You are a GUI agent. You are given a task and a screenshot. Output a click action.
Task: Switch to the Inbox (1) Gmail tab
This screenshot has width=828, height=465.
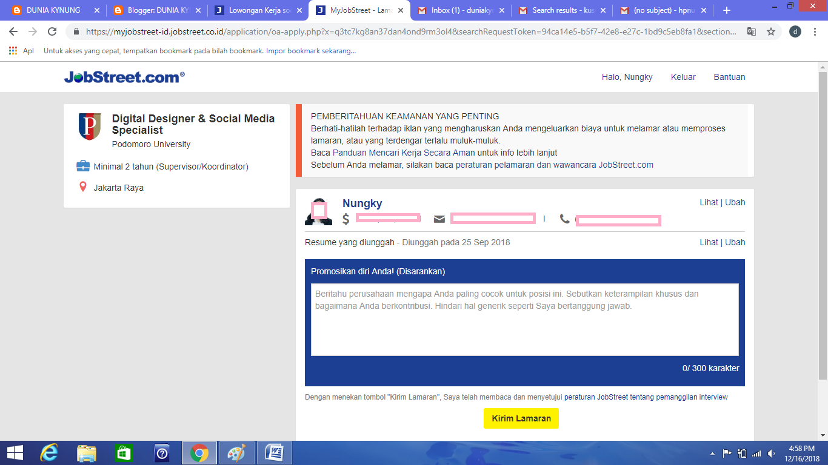[x=461, y=10]
